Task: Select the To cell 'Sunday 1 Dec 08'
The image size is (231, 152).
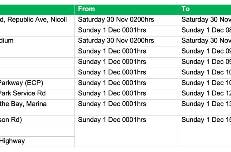Action: click(x=206, y=30)
